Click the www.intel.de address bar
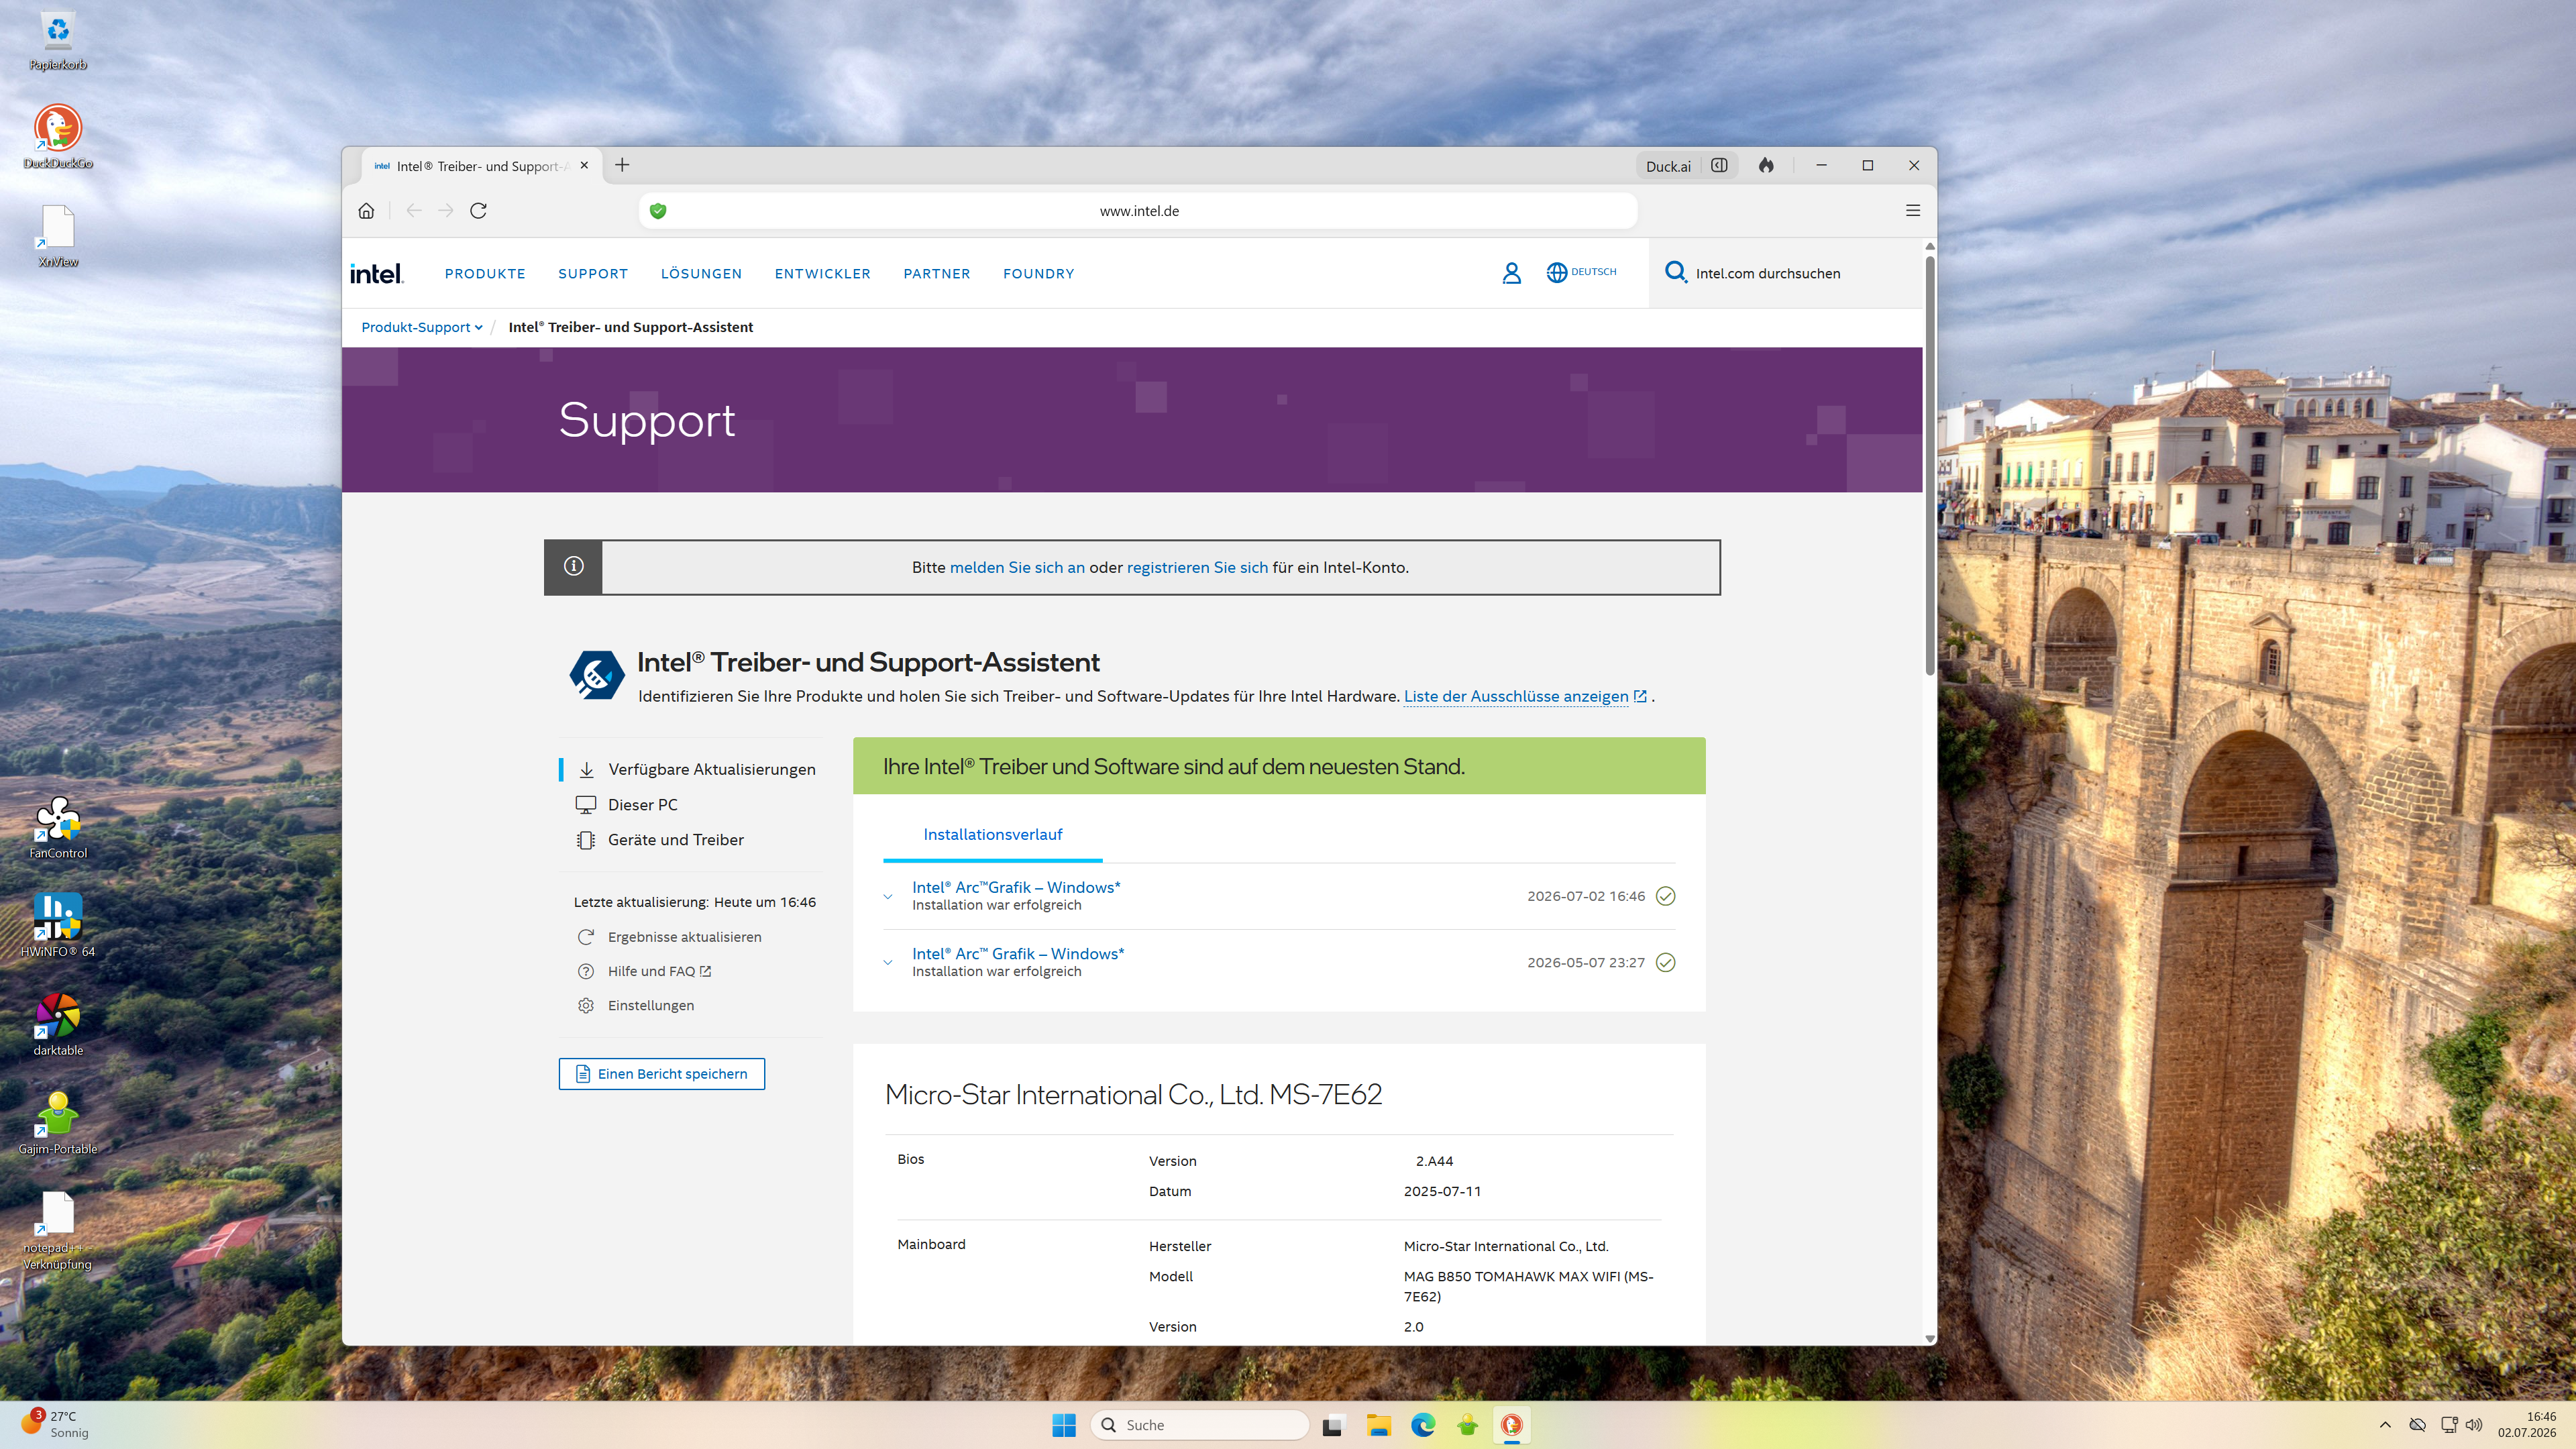Viewport: 2576px width, 1449px height. coord(1138,211)
